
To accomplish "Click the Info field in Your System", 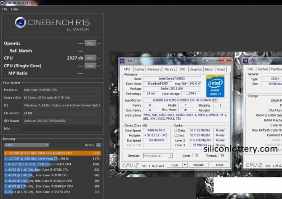I will tap(62, 128).
